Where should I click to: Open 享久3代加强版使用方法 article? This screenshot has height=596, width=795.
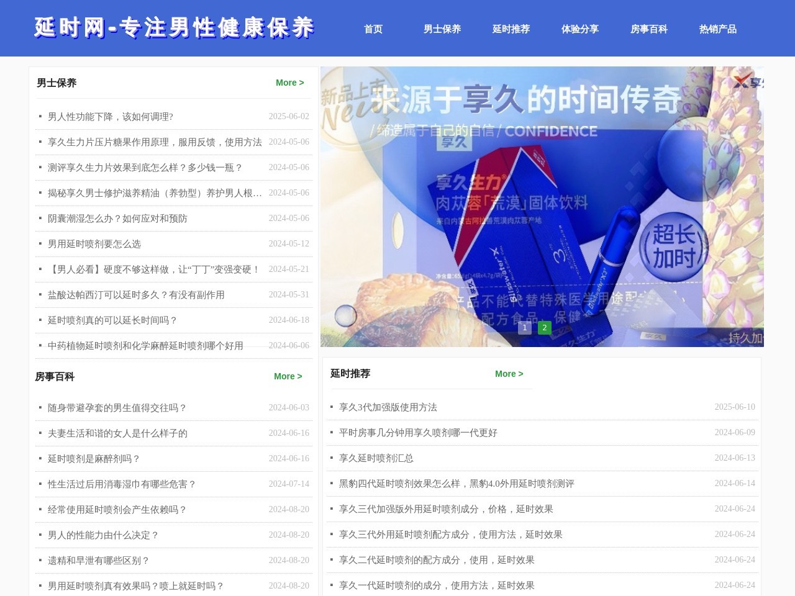[388, 407]
